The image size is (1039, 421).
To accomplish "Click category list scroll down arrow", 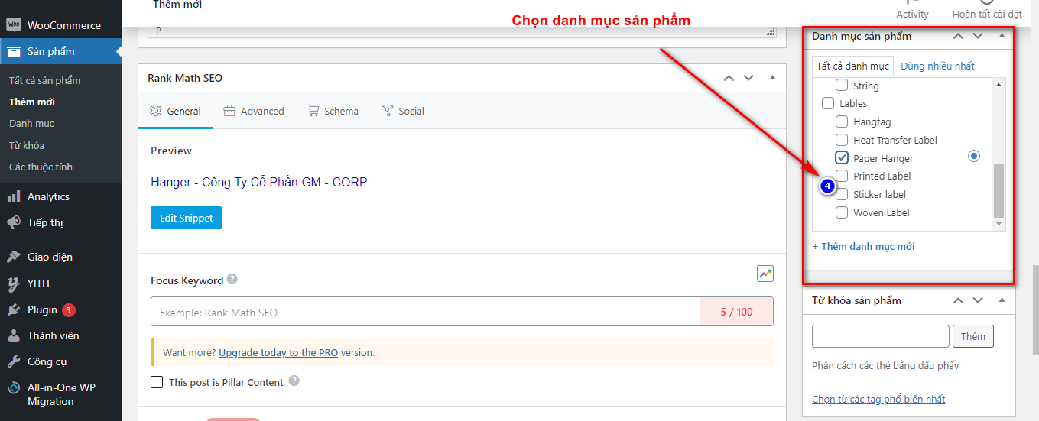I will (998, 224).
